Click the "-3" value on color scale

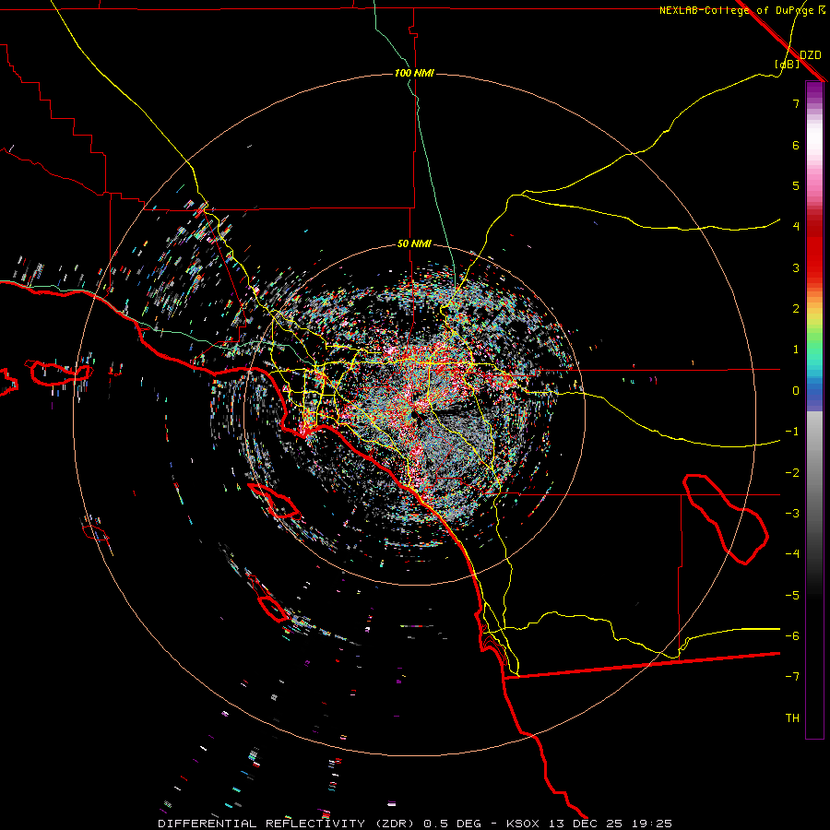(x=792, y=514)
